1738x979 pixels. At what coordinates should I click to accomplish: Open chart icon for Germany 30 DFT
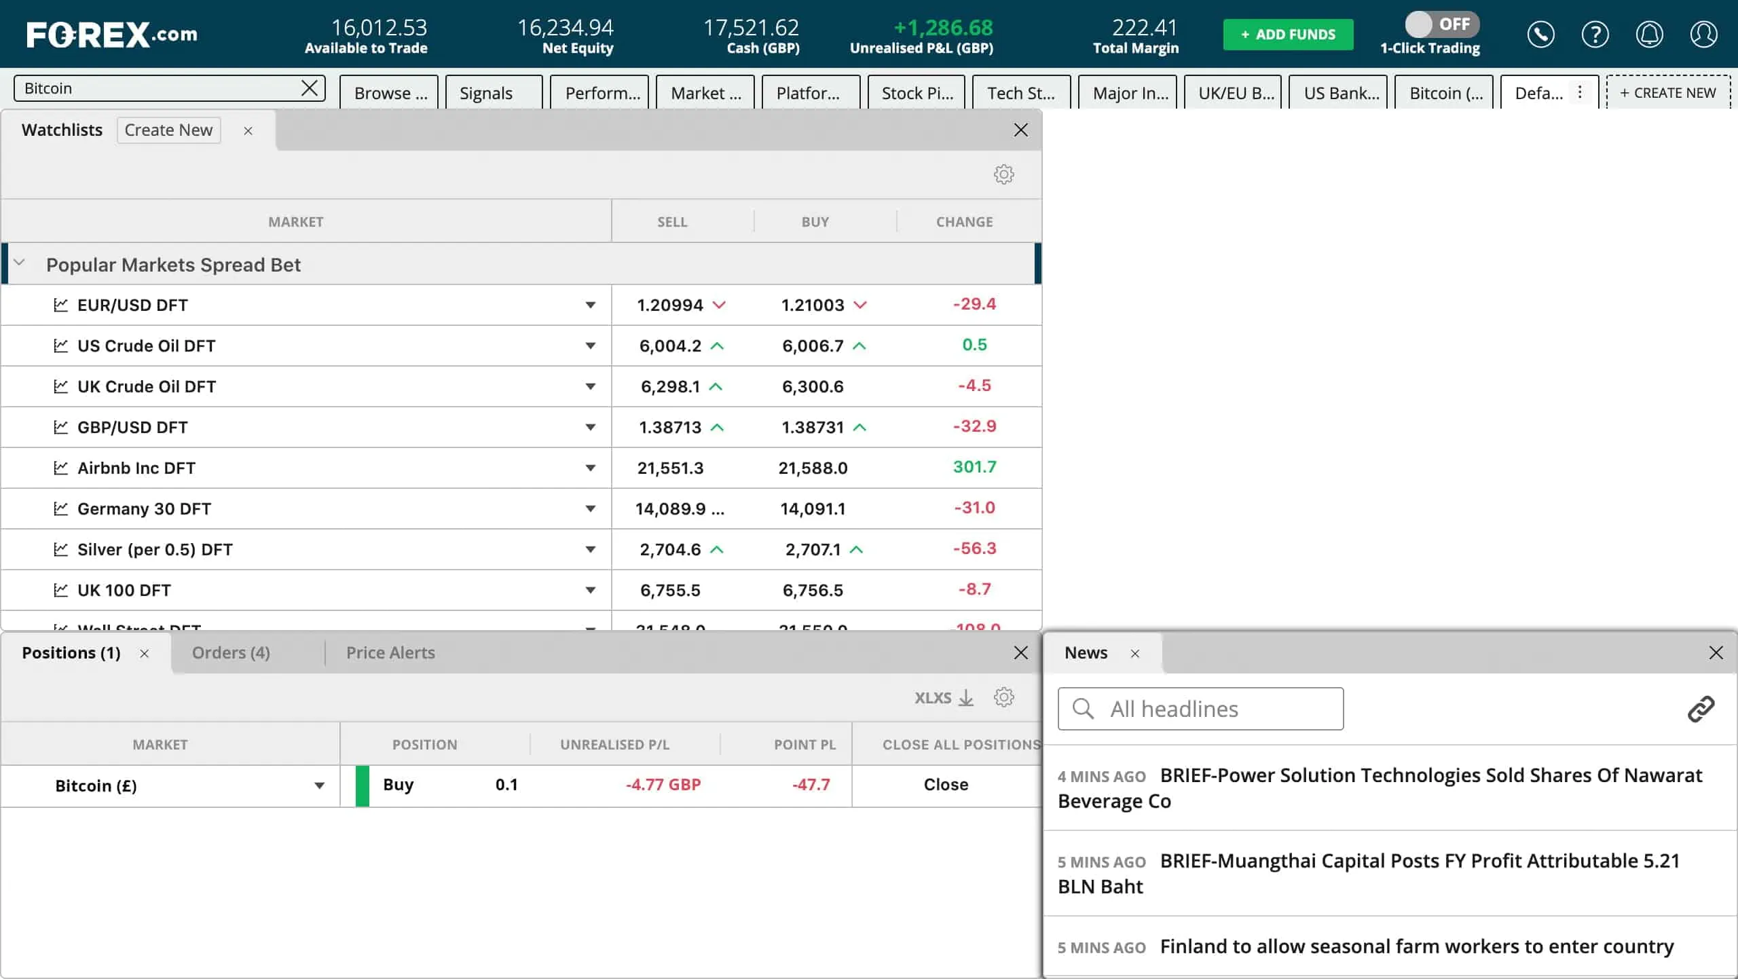pos(60,509)
